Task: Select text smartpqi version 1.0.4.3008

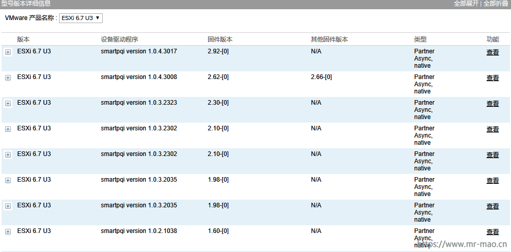Action: (139, 77)
